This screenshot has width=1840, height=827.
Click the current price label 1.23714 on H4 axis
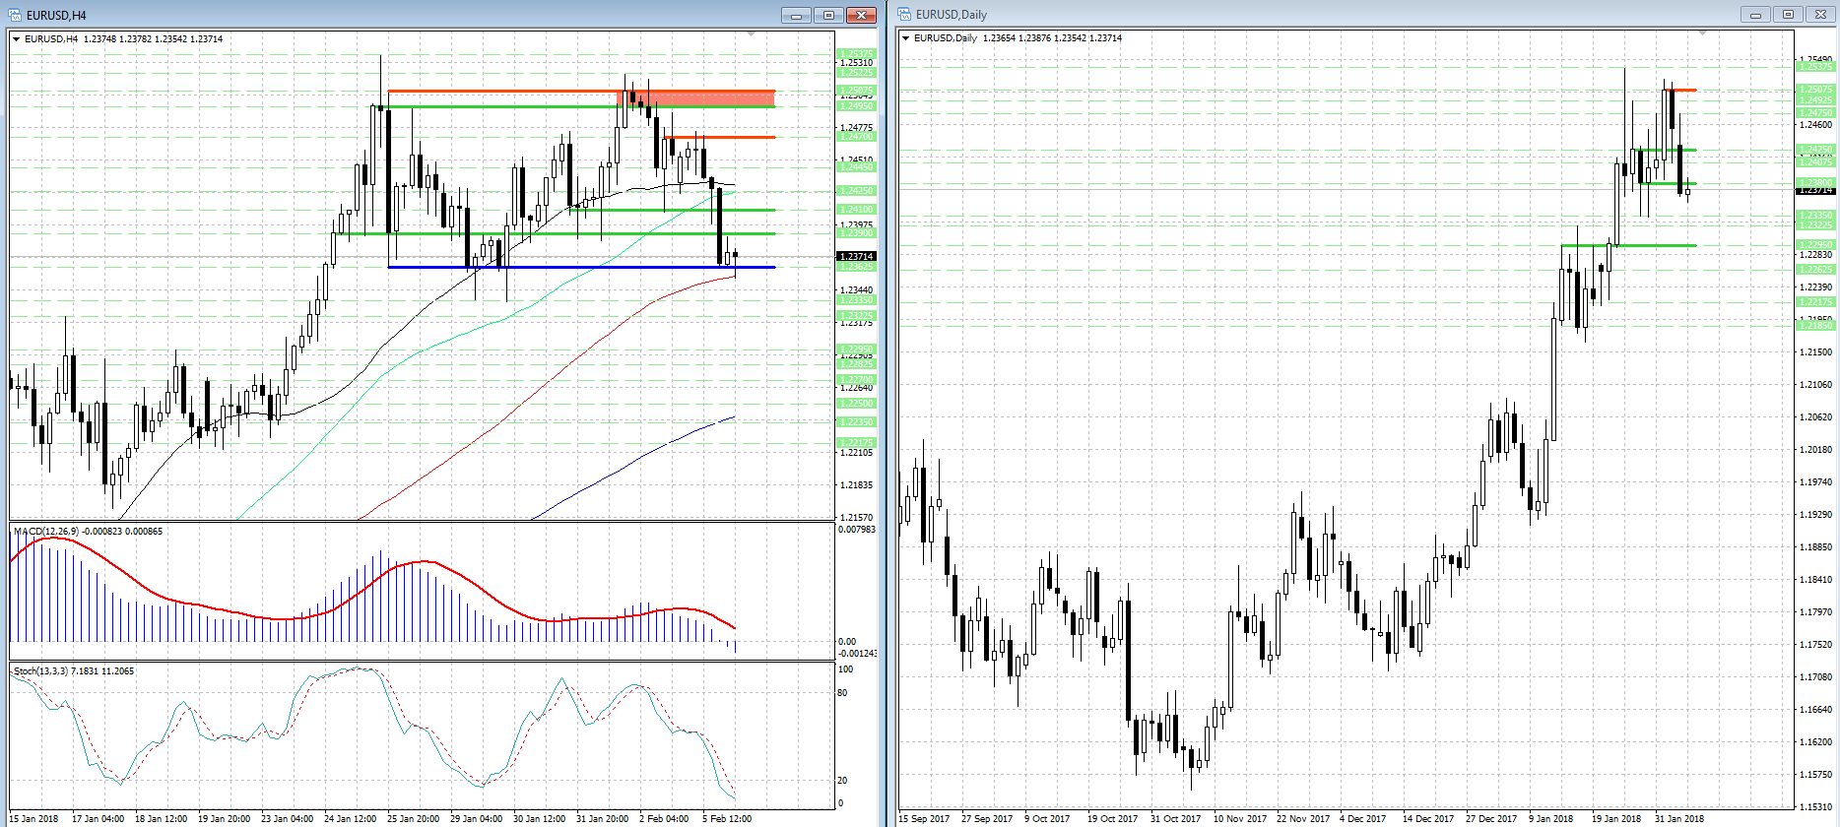[856, 256]
